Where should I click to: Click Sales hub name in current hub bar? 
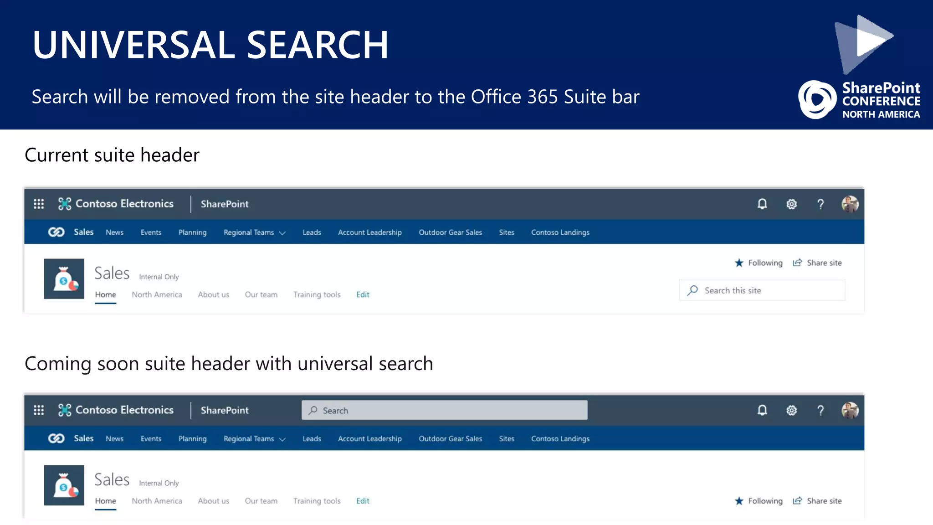tap(83, 232)
